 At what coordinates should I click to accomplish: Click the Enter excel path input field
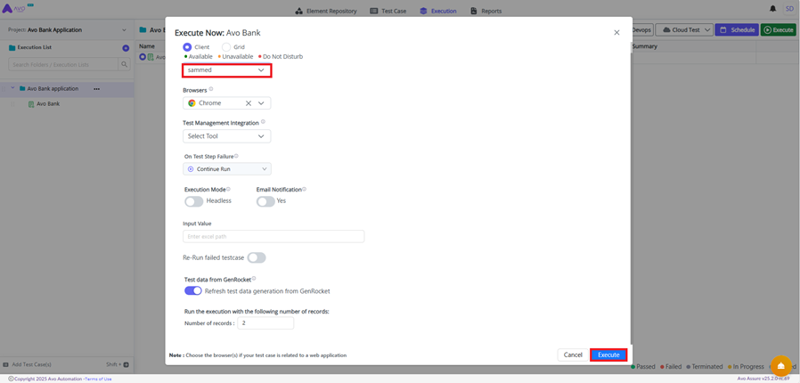pos(273,236)
